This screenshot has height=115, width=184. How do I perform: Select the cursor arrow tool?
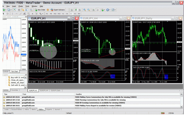click(x=4, y=14)
